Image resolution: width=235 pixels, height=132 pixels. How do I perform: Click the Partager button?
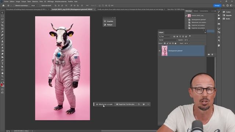(217, 5)
